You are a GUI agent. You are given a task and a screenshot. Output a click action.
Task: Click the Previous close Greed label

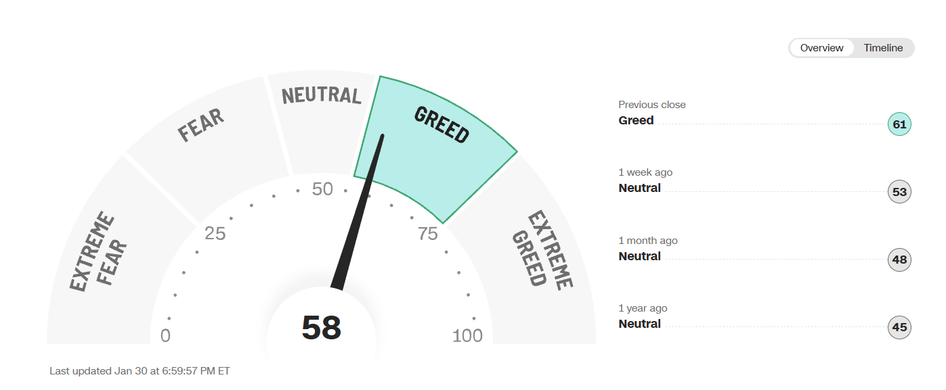[636, 120]
